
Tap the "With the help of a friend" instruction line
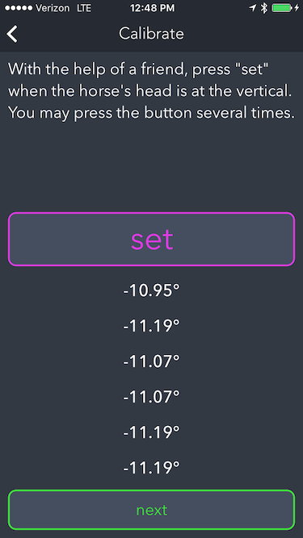138,70
